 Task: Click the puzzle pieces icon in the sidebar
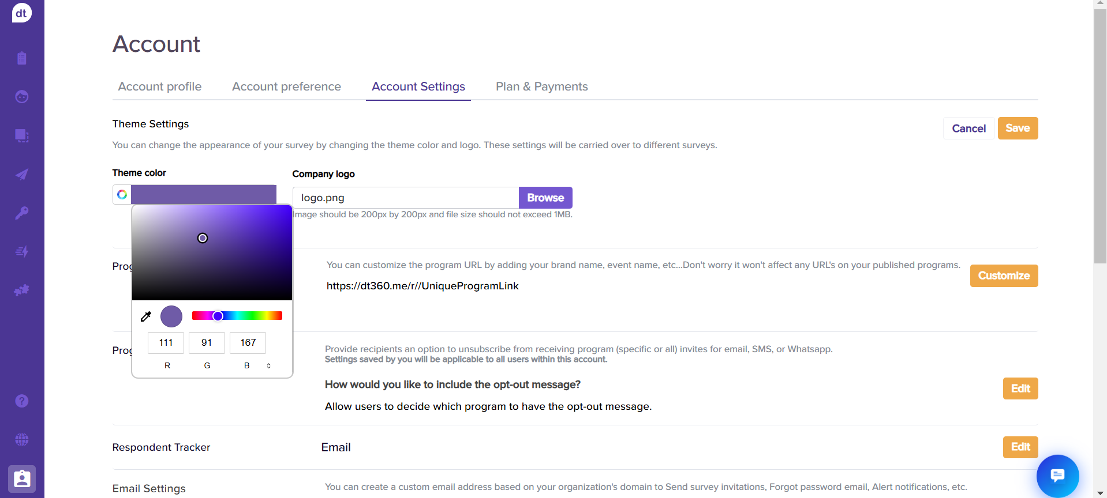[x=22, y=290]
